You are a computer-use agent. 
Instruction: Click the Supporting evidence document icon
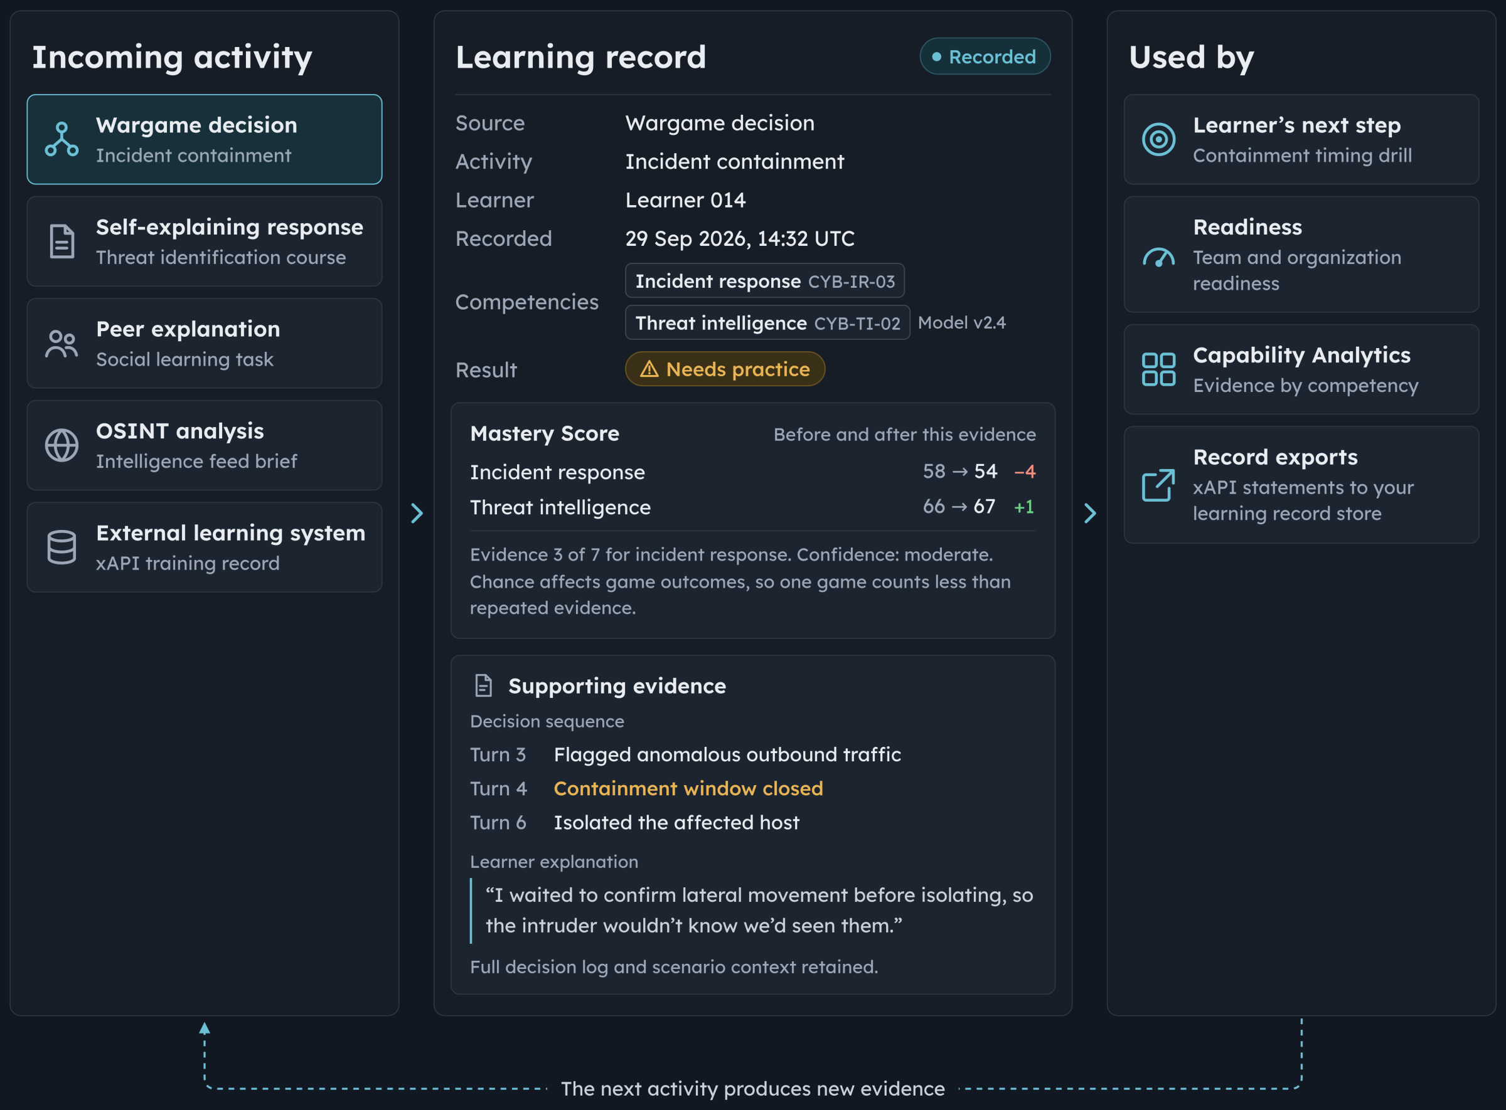pos(483,685)
